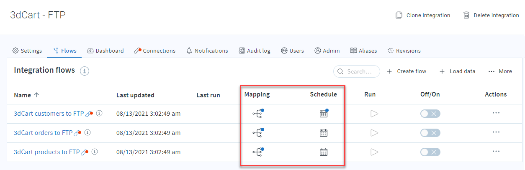This screenshot has width=525, height=170.
Task: Click the Last updated column header
Action: [135, 95]
